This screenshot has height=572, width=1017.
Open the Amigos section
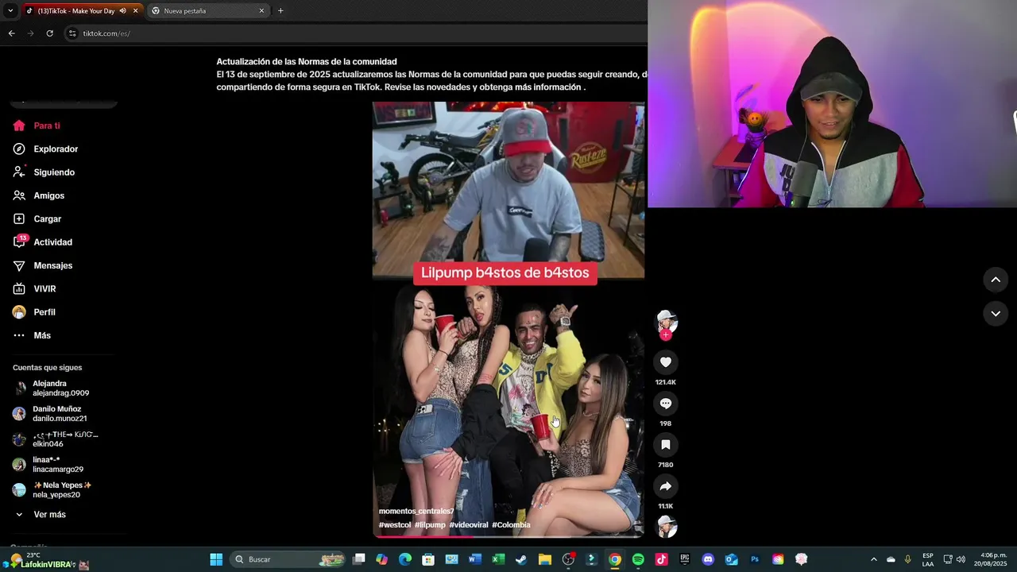(x=39, y=195)
